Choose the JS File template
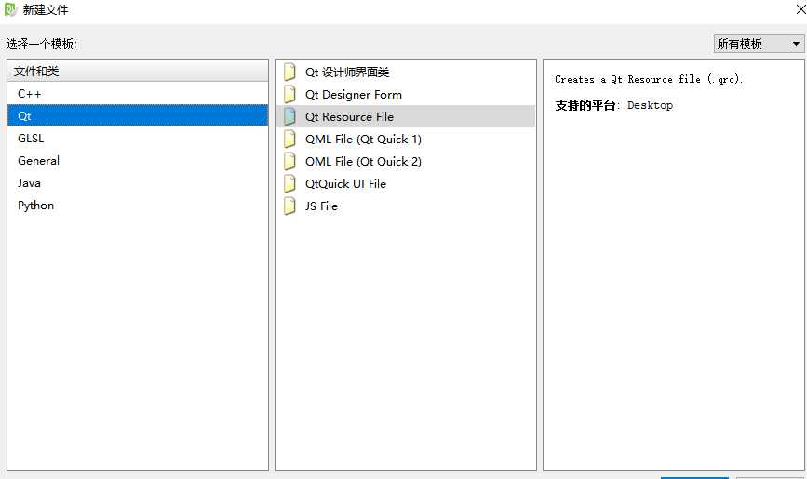 (406, 206)
